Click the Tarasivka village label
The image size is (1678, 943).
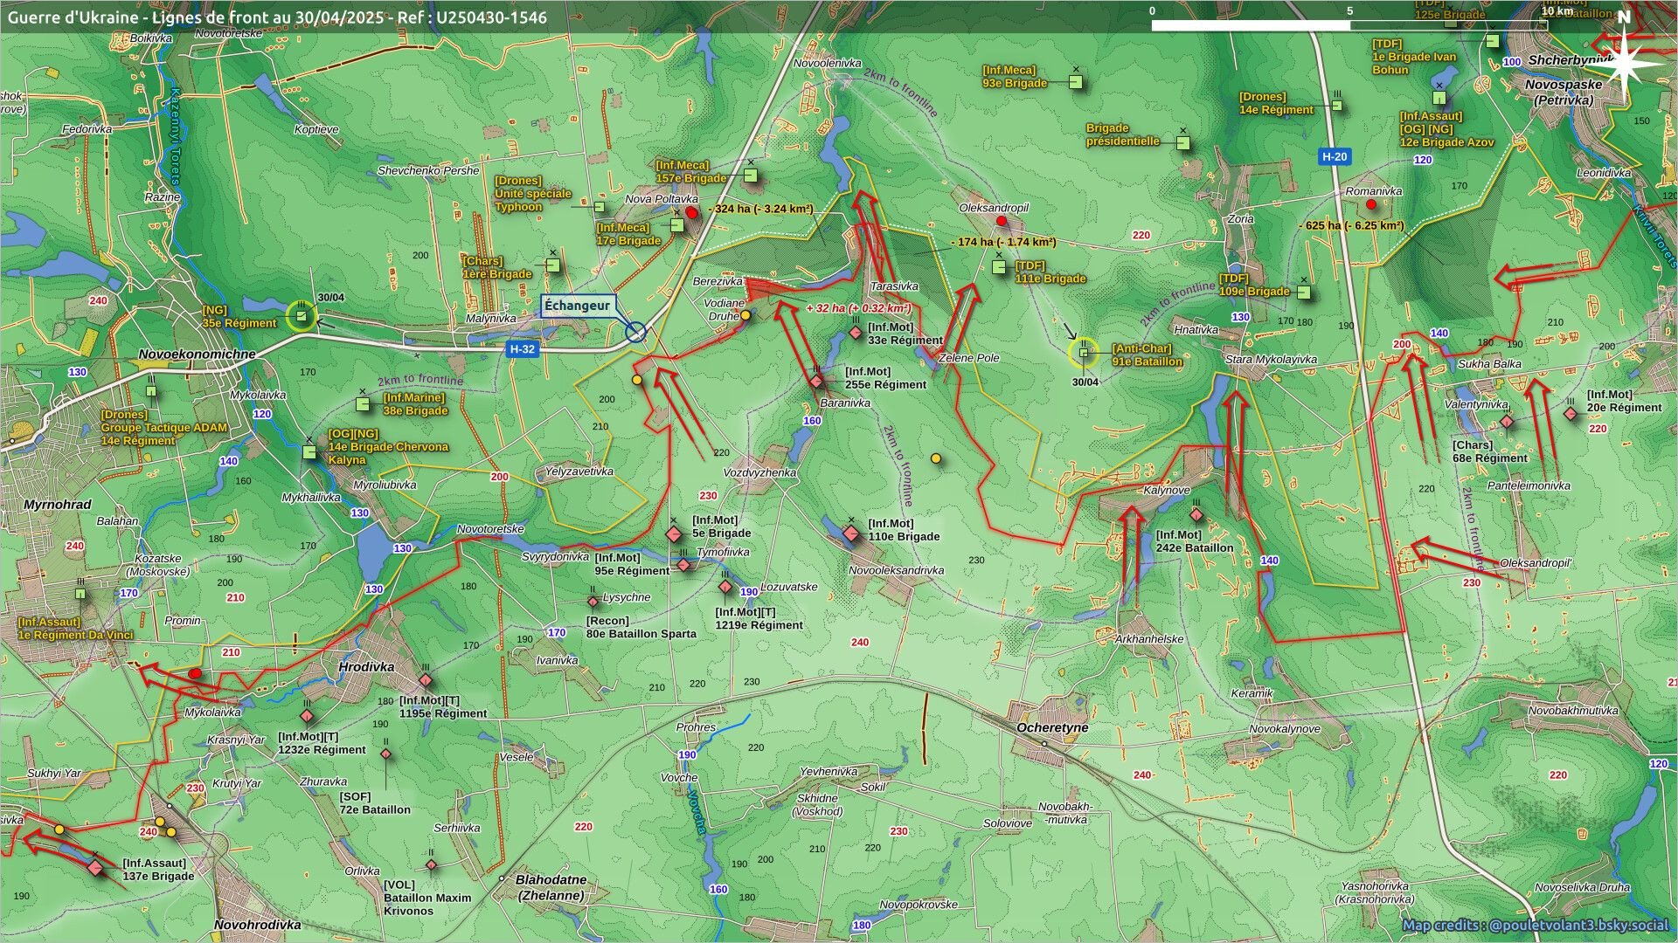pyautogui.click(x=894, y=286)
